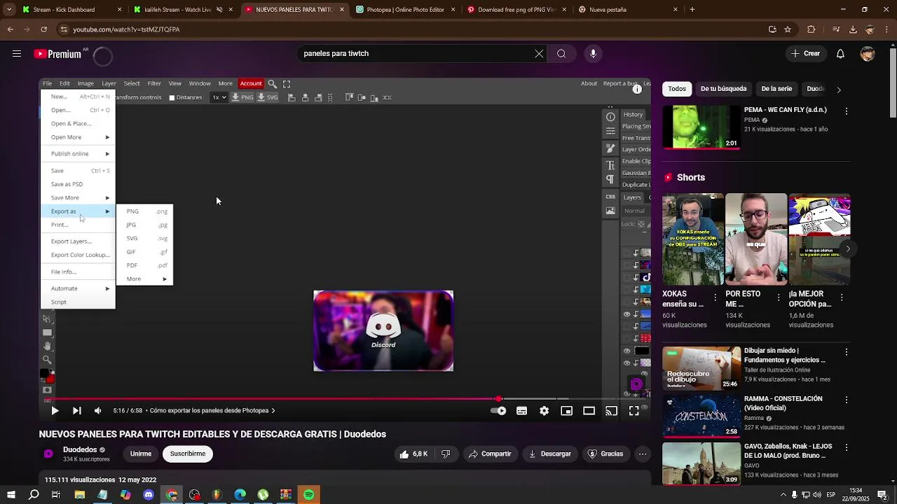The width and height of the screenshot is (897, 504).
Task: Subscribe with the Suscribirme button
Action: 188,454
